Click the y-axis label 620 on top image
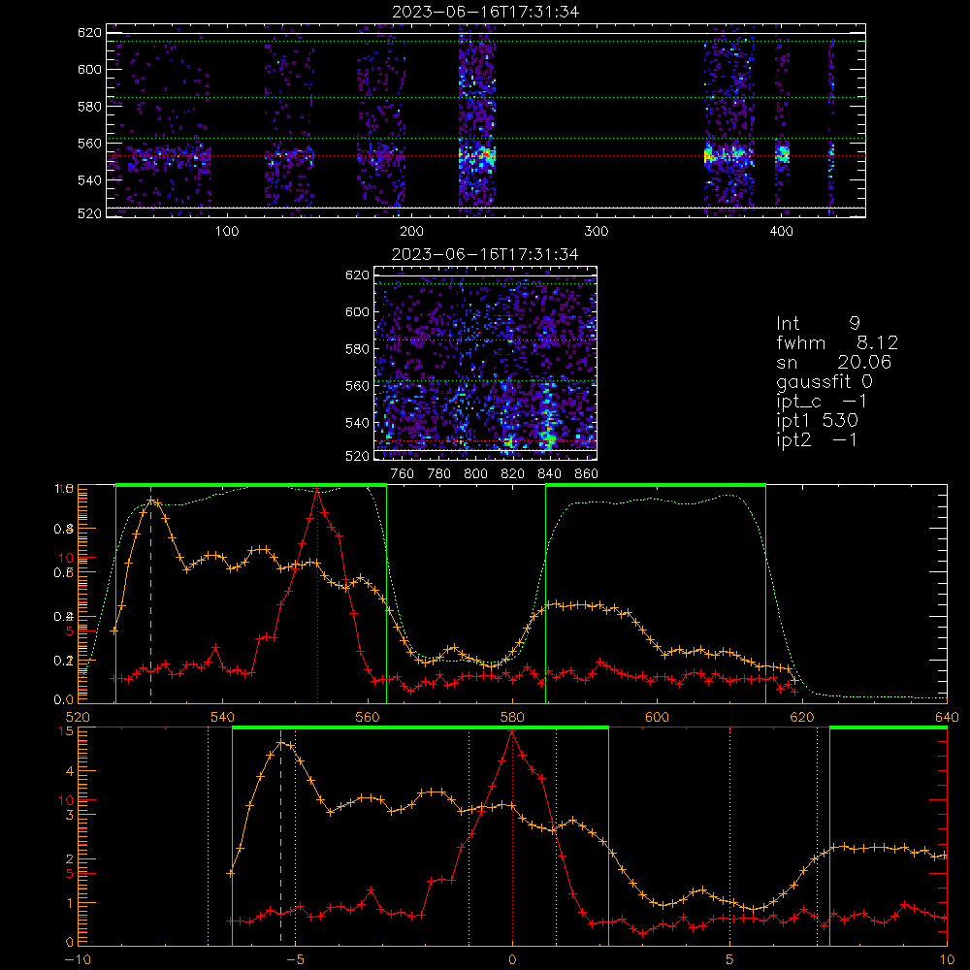970x970 pixels. (89, 32)
